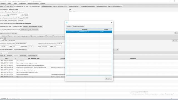Click the Госпошлина field showing 227.12
This screenshot has width=178, height=100.
[30, 47]
